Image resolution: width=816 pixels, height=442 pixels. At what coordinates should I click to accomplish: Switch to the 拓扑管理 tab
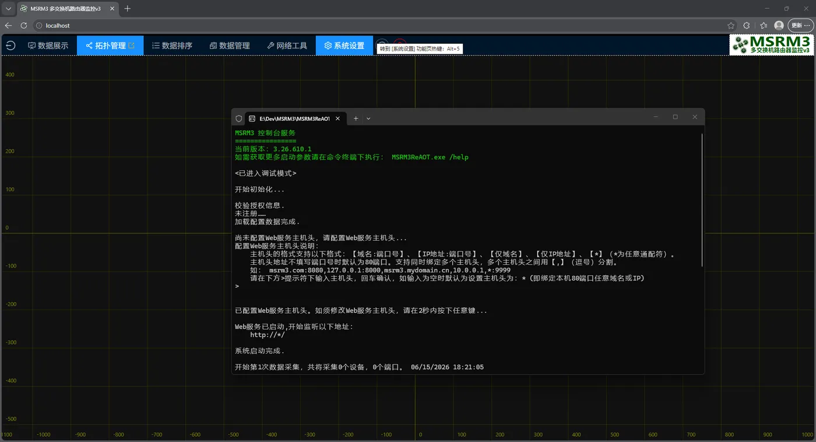[x=110, y=45]
